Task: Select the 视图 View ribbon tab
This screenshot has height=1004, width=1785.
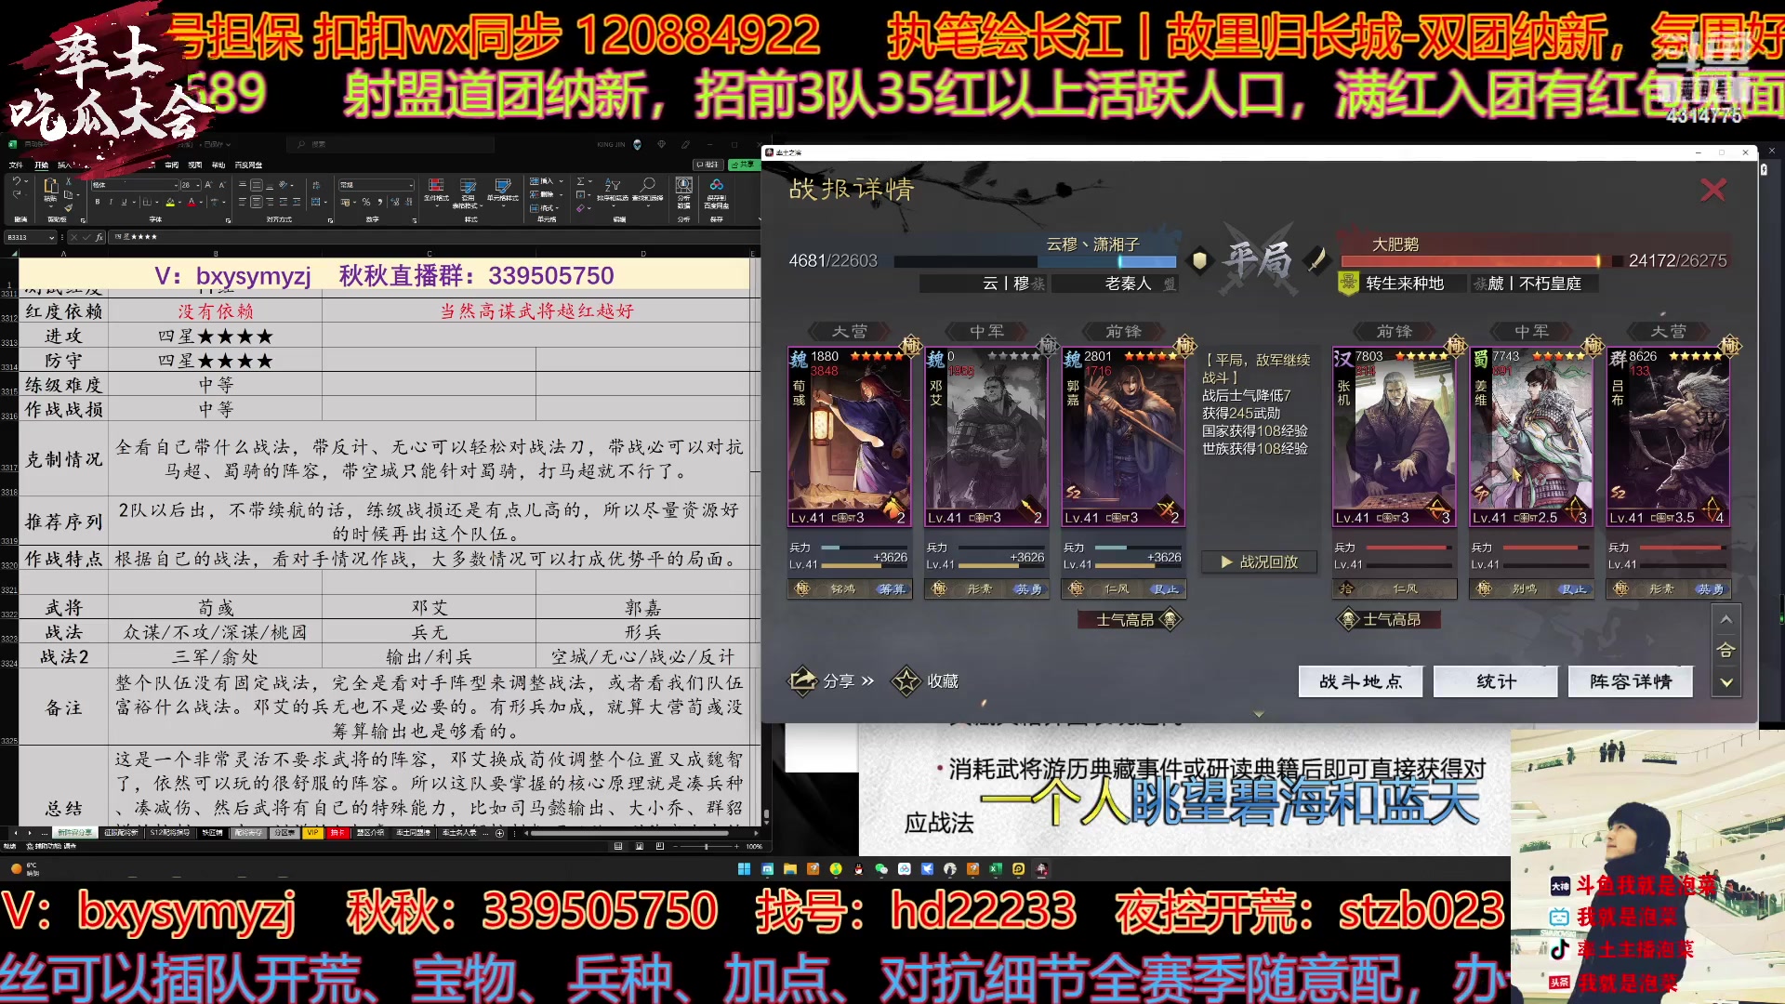Action: click(x=194, y=165)
